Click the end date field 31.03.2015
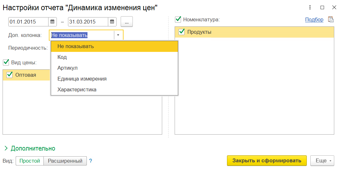The image size is (340, 169). point(88,22)
